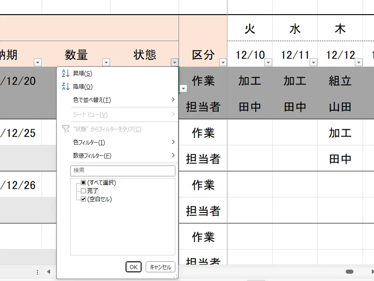
Task: Expand the 色で並べ替え submenu chevron
Action: [x=173, y=100]
